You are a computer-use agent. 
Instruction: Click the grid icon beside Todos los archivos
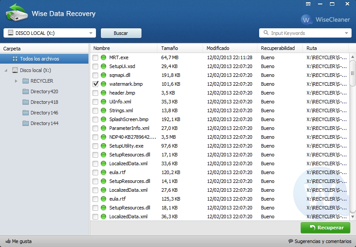tap(15, 59)
